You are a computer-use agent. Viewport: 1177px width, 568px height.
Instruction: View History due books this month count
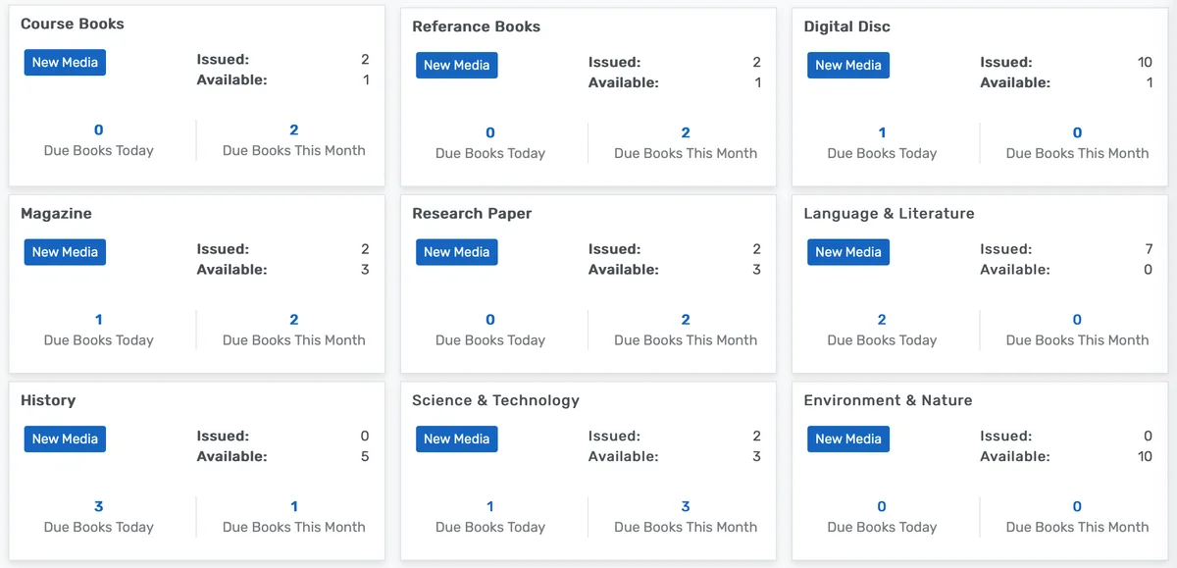pyautogui.click(x=293, y=507)
